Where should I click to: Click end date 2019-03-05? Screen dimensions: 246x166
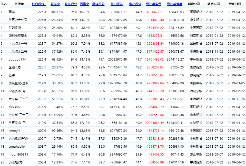coord(236,83)
